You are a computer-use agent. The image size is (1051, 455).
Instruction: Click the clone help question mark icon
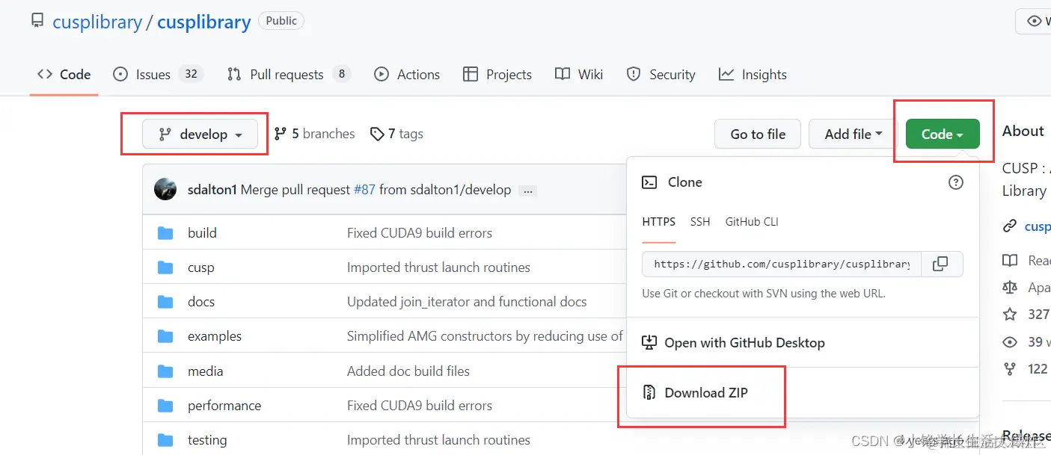click(955, 182)
